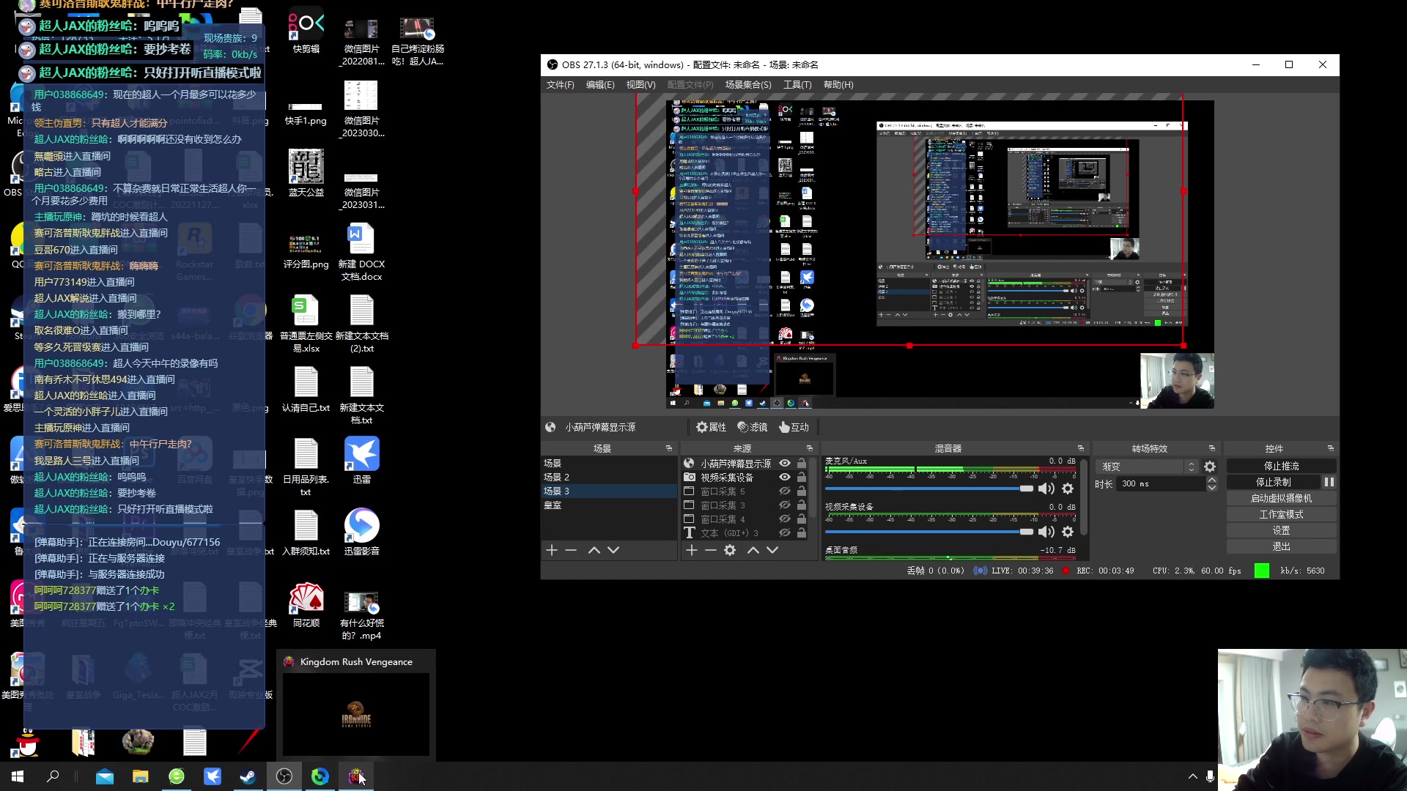Pop out the 转场特效 dock panel
The image size is (1407, 791).
[x=1211, y=448]
